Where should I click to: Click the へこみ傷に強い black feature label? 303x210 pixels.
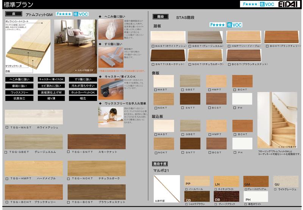[19, 79]
